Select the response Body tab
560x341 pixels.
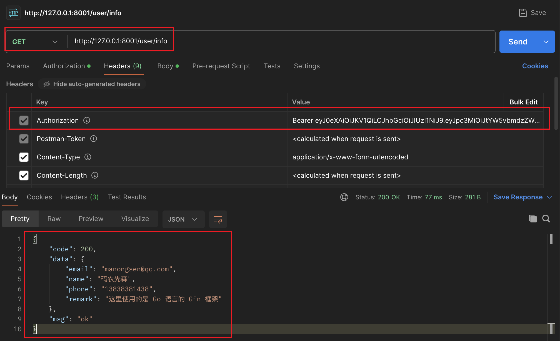click(10, 197)
